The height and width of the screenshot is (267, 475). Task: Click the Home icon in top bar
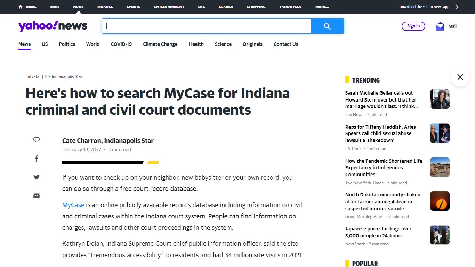[21, 7]
